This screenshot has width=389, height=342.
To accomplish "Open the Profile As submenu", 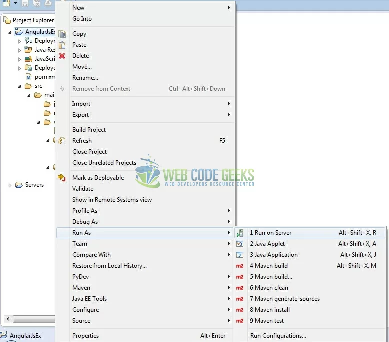I will [146, 211].
